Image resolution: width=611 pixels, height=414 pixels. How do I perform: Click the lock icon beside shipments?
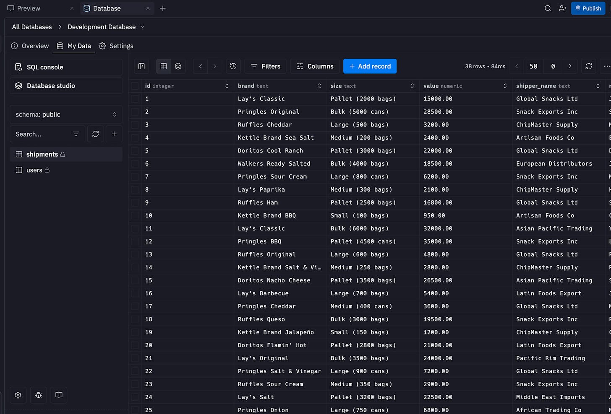[63, 154]
